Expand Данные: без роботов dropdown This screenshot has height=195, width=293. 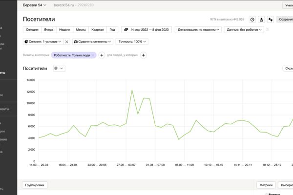pos(244,30)
